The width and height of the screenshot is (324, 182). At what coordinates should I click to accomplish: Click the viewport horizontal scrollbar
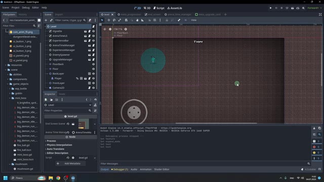pyautogui.click(x=216, y=123)
